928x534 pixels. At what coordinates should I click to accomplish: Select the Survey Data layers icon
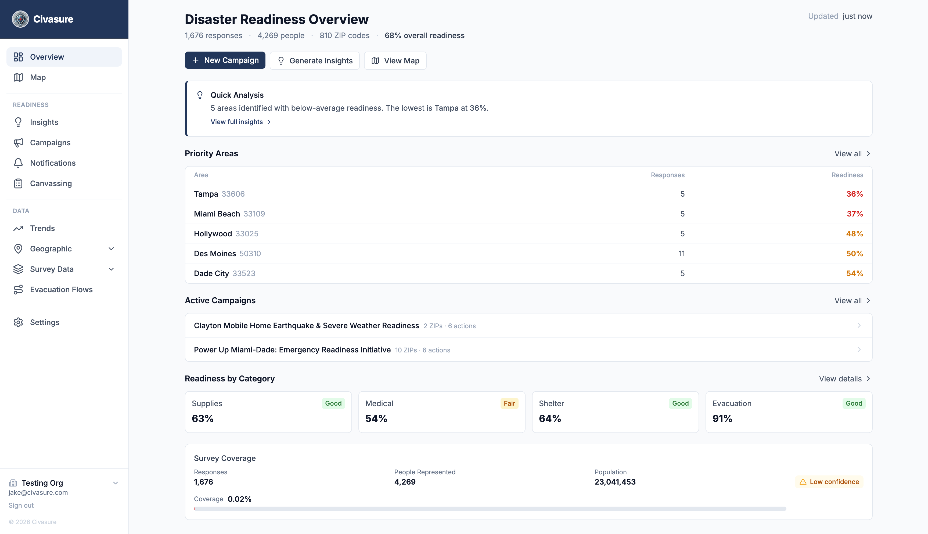(19, 269)
